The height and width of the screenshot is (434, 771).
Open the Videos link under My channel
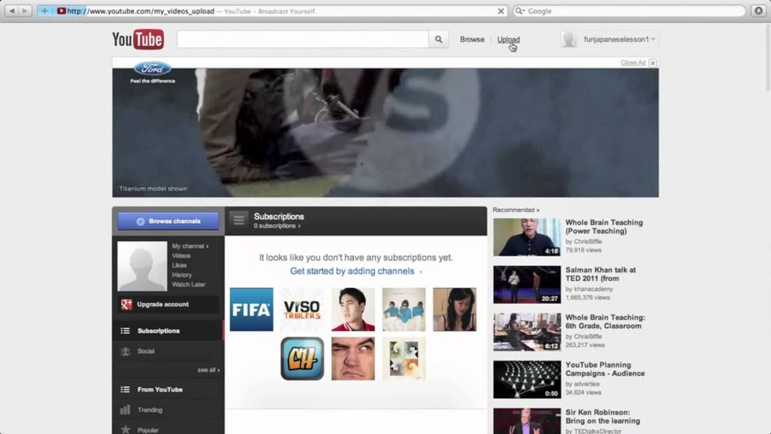(181, 256)
